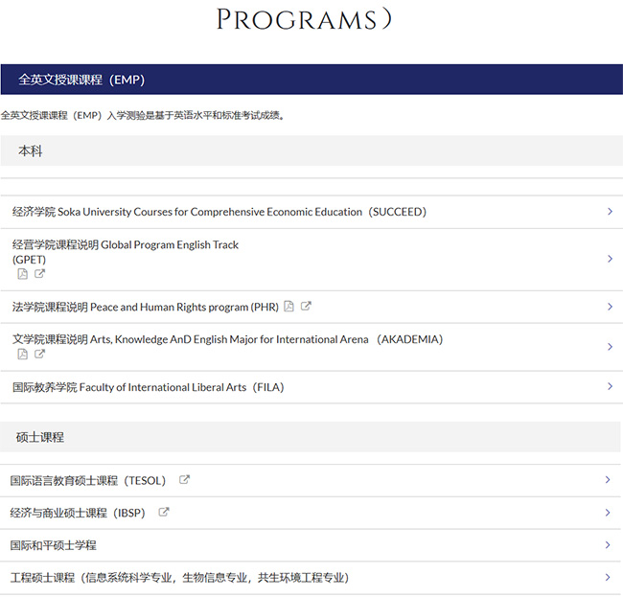Expand the AKADEMIA row chevron
This screenshot has height=597, width=623.
click(x=610, y=346)
